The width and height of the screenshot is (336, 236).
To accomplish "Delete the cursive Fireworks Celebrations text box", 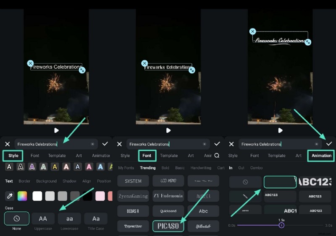I will [x=252, y=31].
